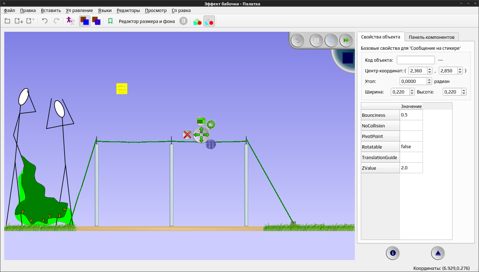Select the Свойства объекта tab
Viewport: 479px width, 272px height.
tap(381, 37)
